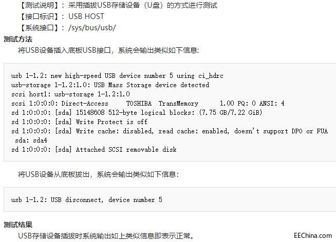Click the 系统接口 label
Screen dimensions: 336x242
pos(40,28)
